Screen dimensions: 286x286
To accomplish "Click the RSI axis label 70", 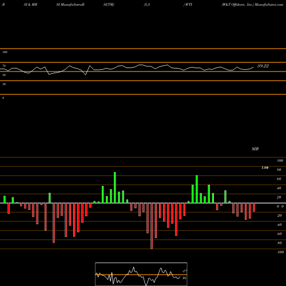I will point(4,66).
